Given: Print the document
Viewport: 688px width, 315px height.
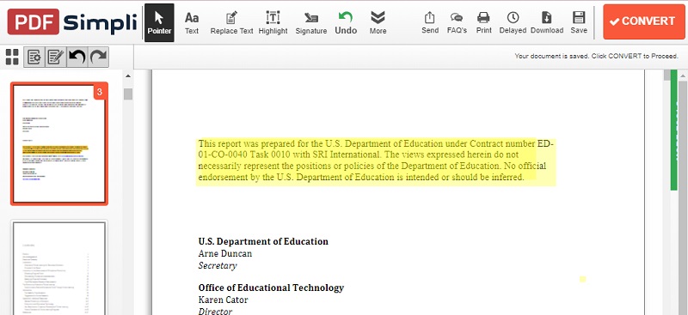Looking at the screenshot, I should (x=483, y=23).
